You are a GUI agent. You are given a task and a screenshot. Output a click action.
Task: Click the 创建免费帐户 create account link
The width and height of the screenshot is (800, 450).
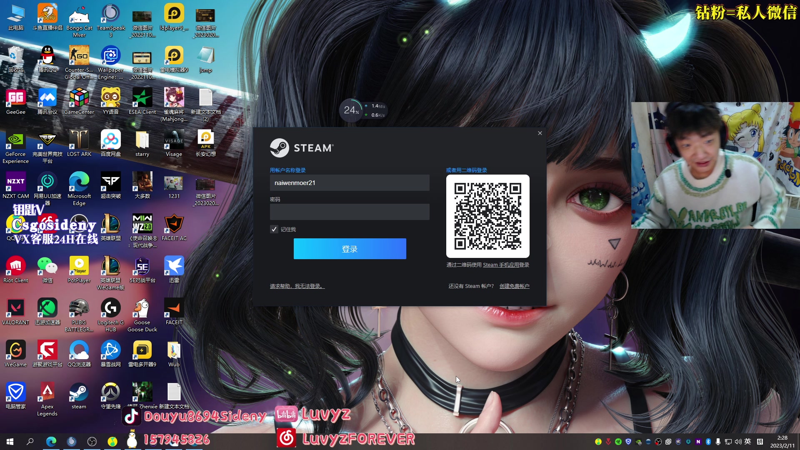click(x=514, y=286)
